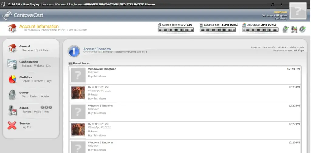Click the Centova Cast logo
This screenshot has width=311, height=153.
[x=23, y=15]
